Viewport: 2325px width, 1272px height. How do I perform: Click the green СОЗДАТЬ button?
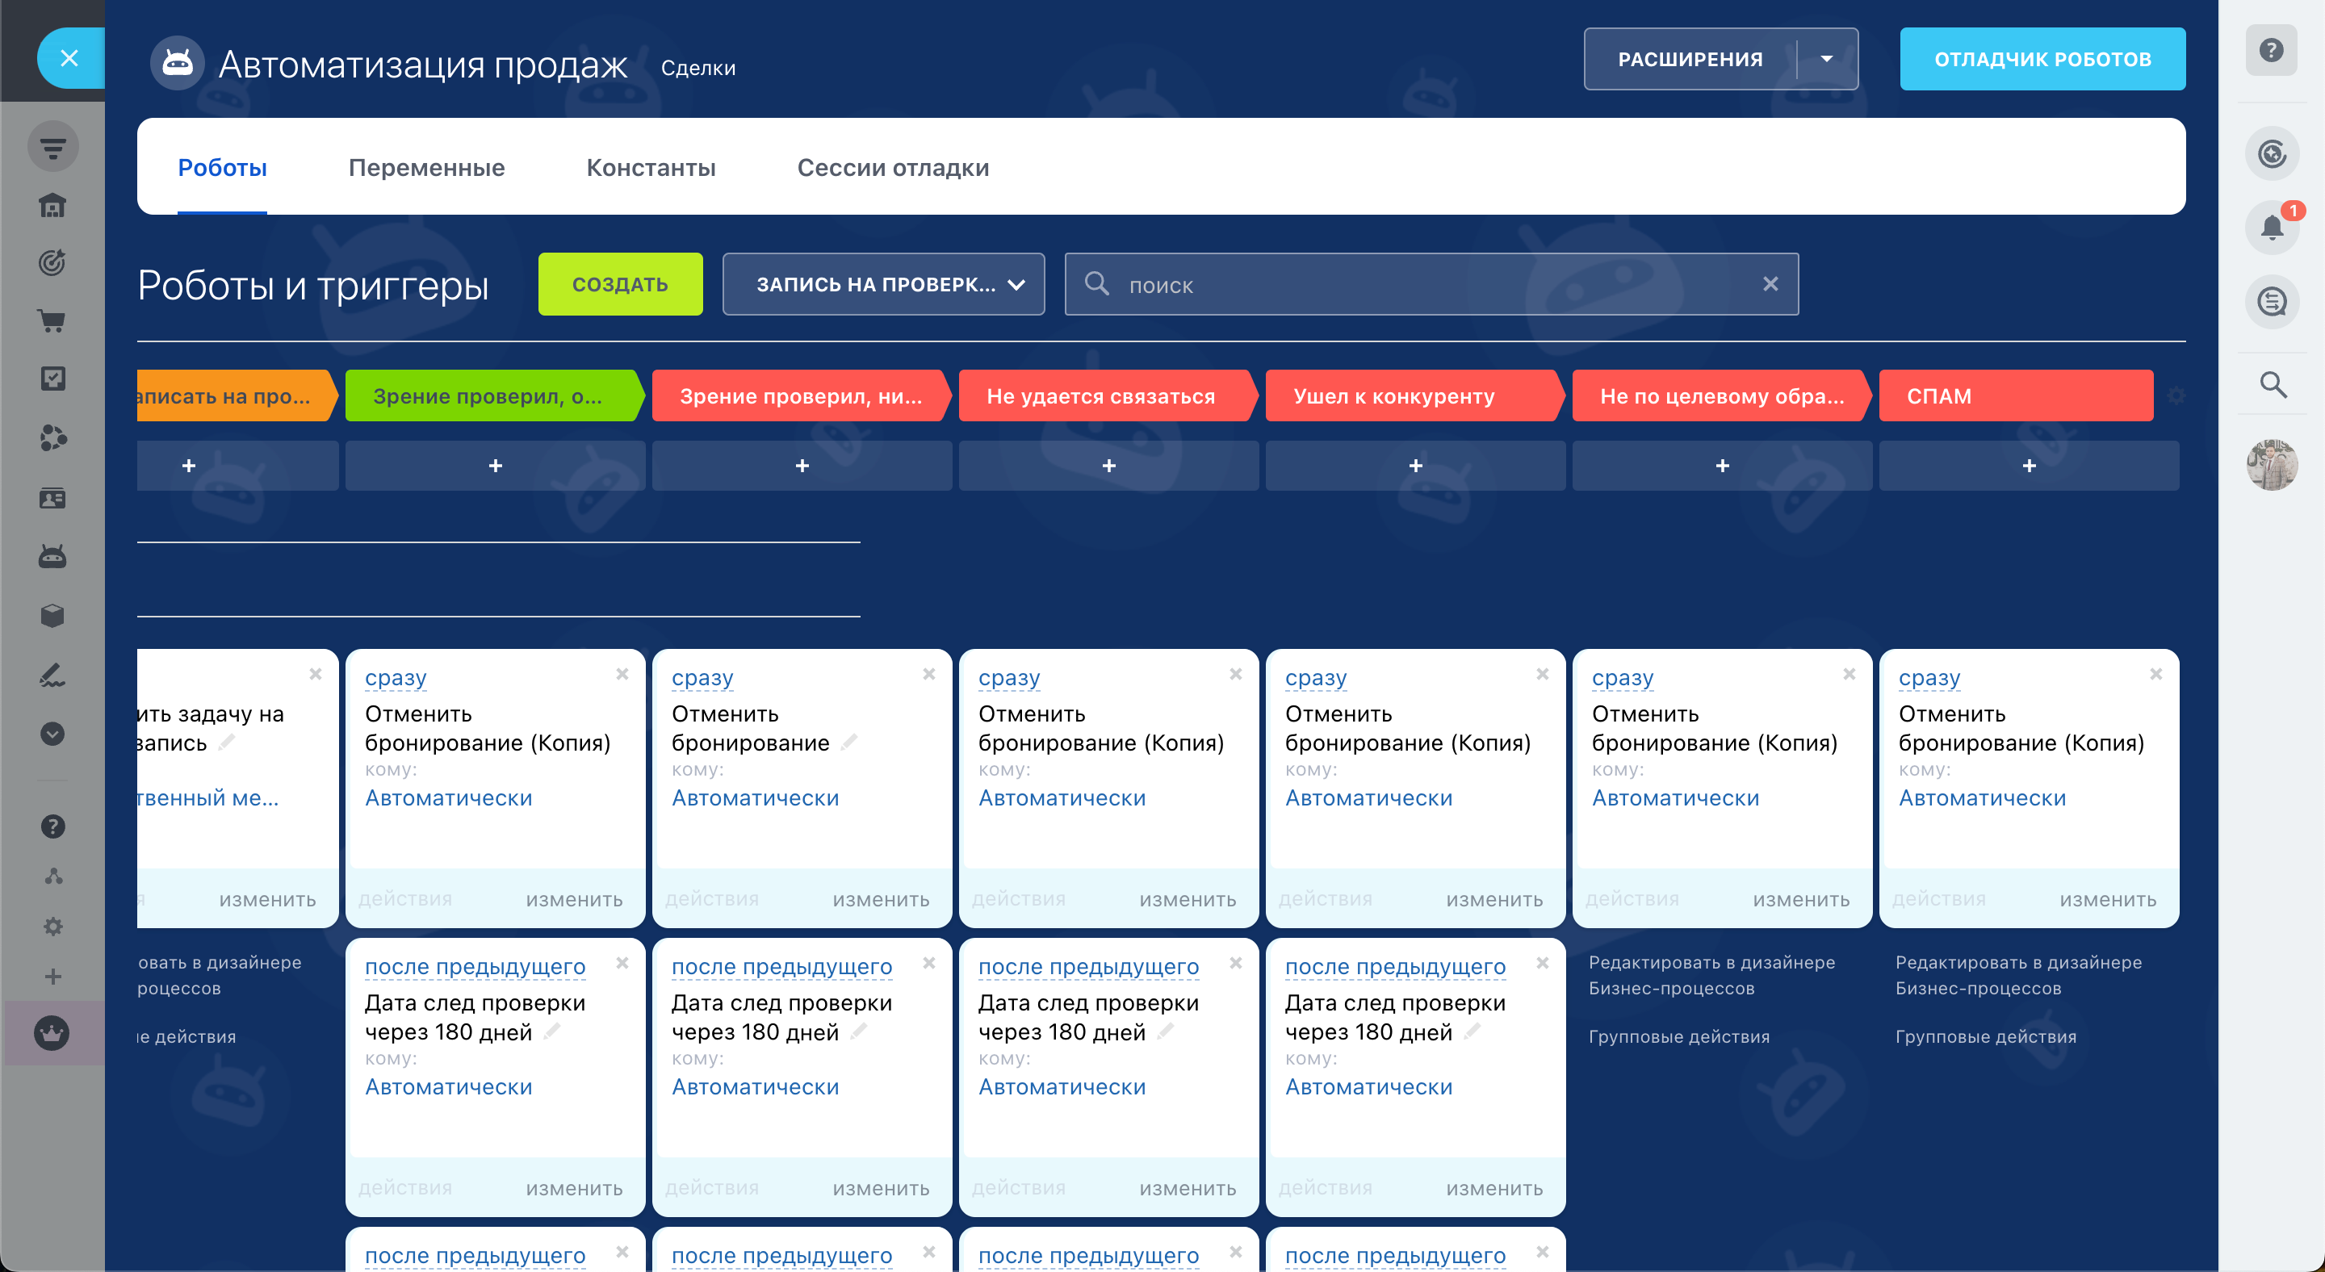click(619, 285)
